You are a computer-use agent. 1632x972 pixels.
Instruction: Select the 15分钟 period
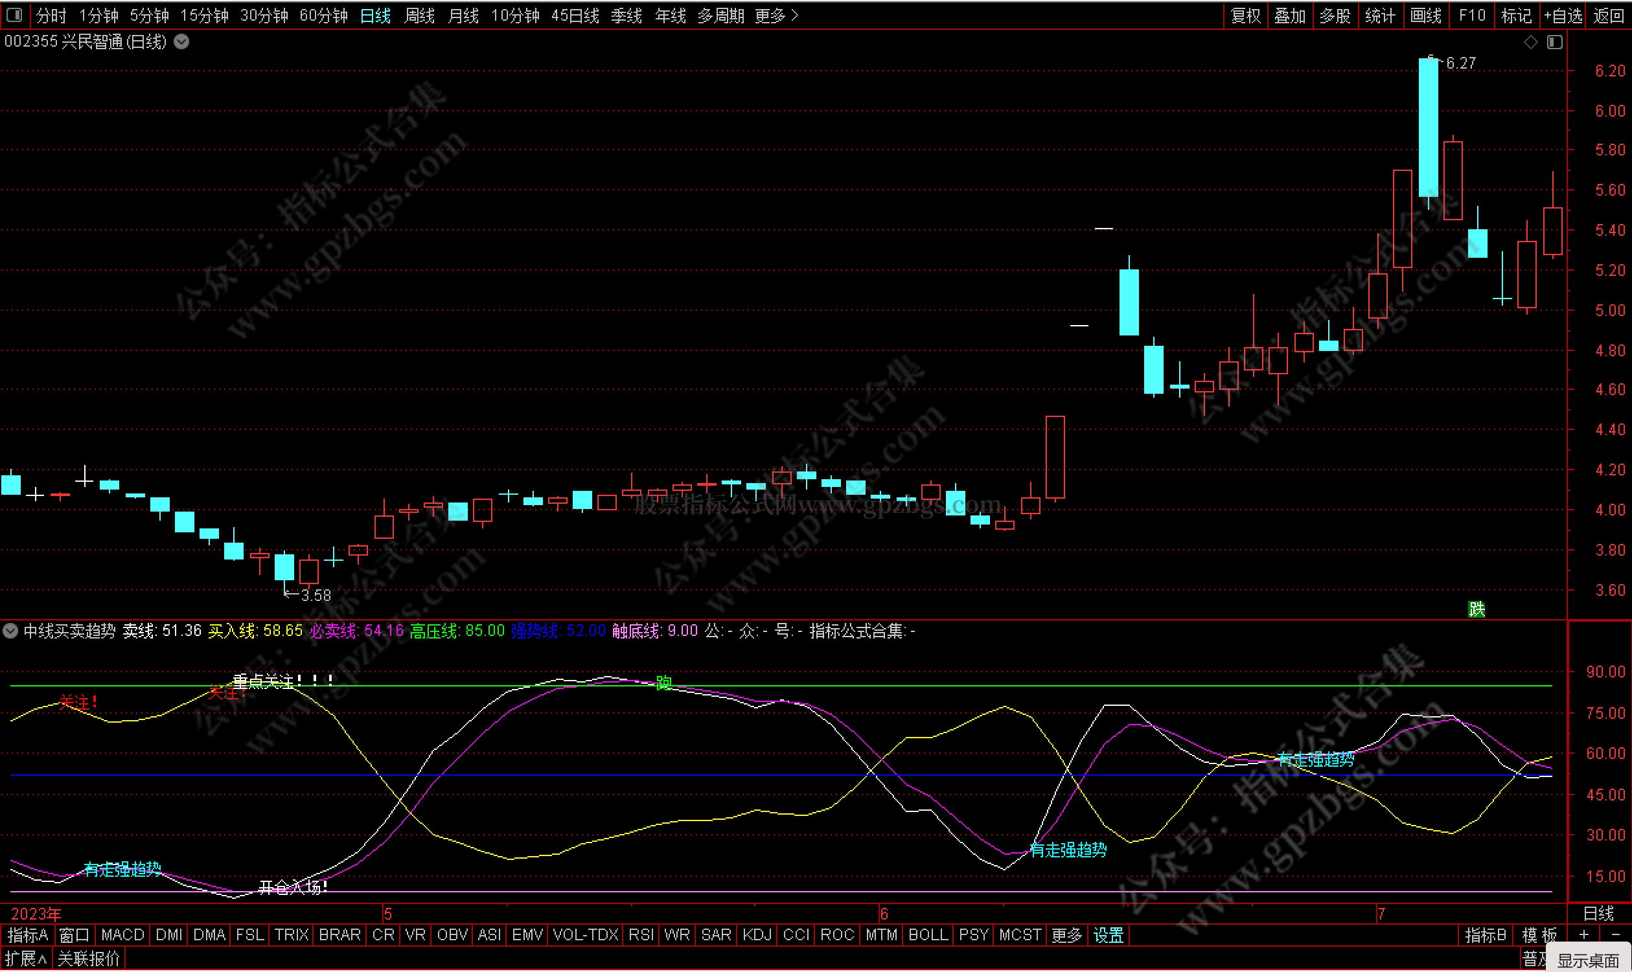205,15
